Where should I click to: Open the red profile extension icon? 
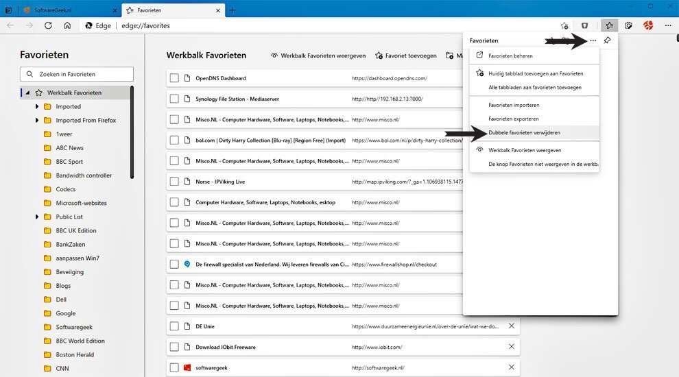click(x=648, y=25)
